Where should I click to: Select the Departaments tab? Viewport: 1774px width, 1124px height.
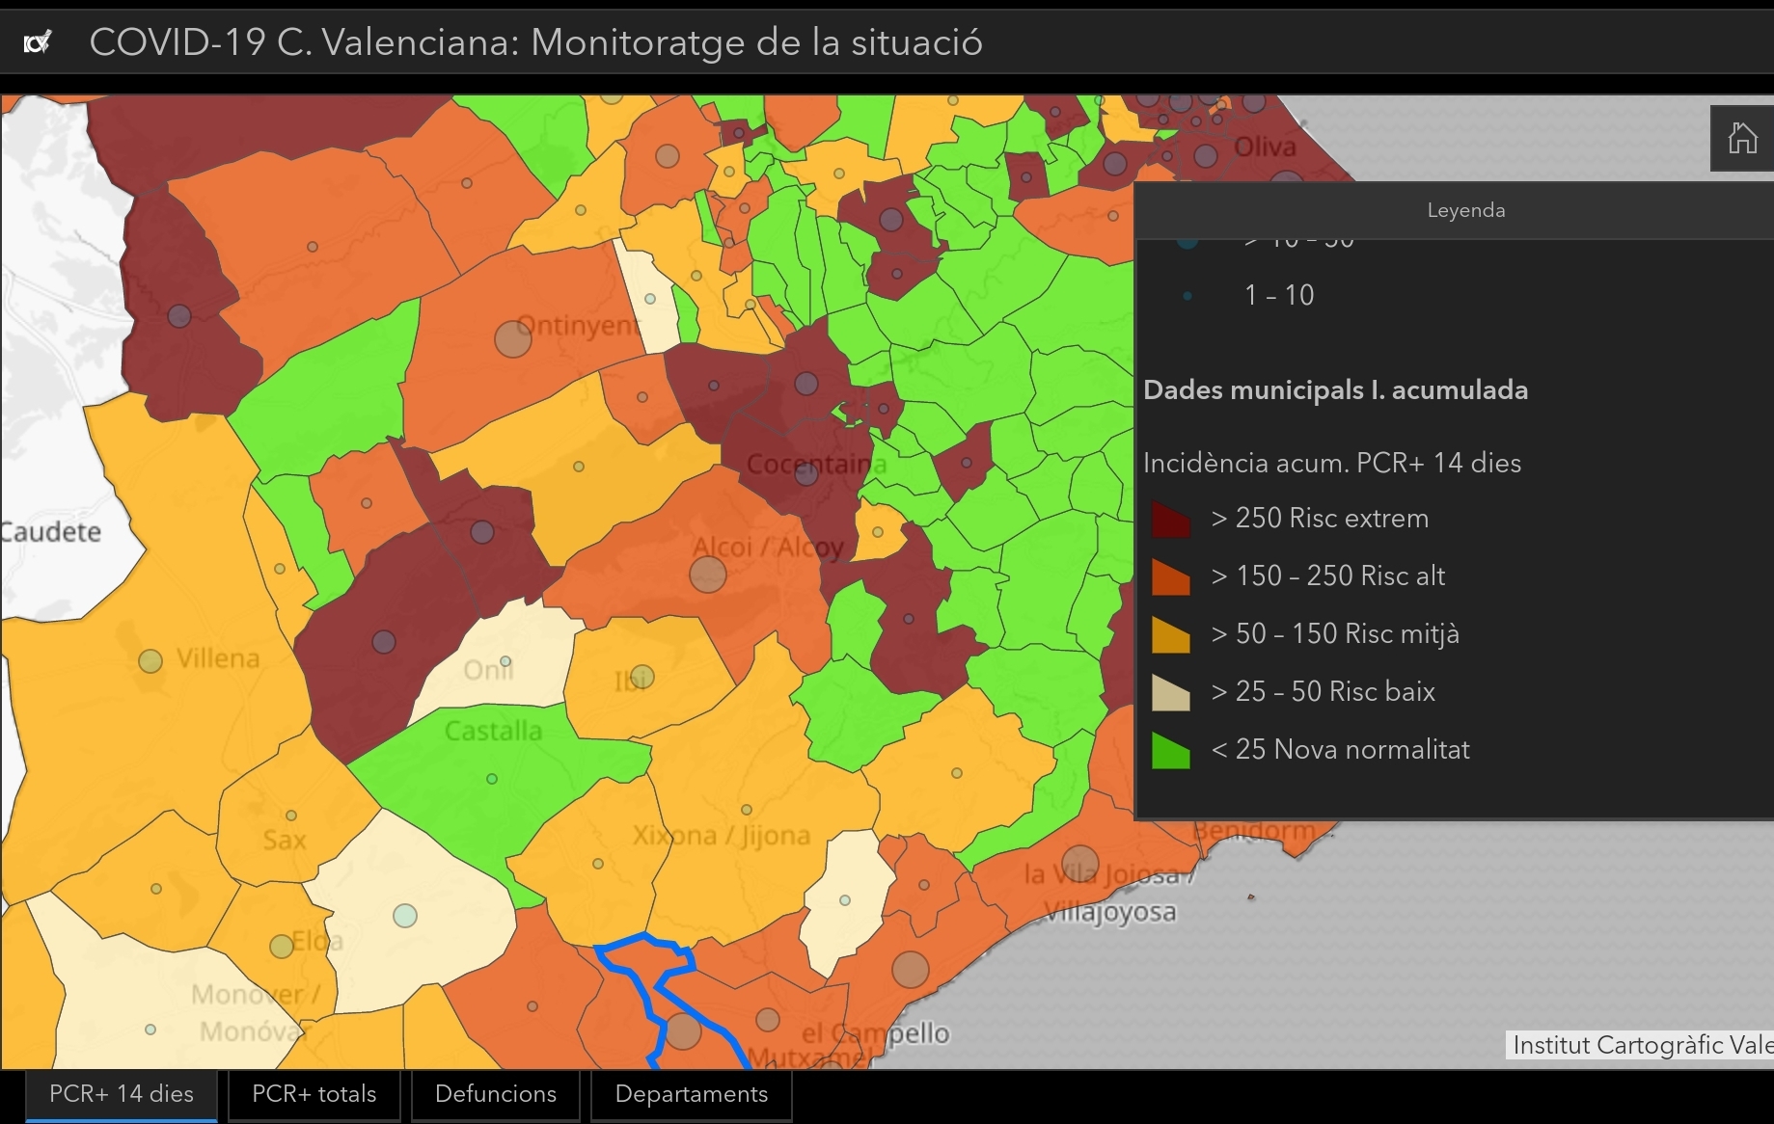[692, 1094]
